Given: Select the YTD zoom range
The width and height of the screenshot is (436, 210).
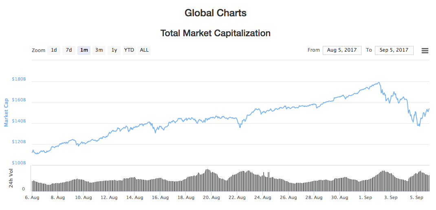Looking at the screenshot, I should point(129,50).
